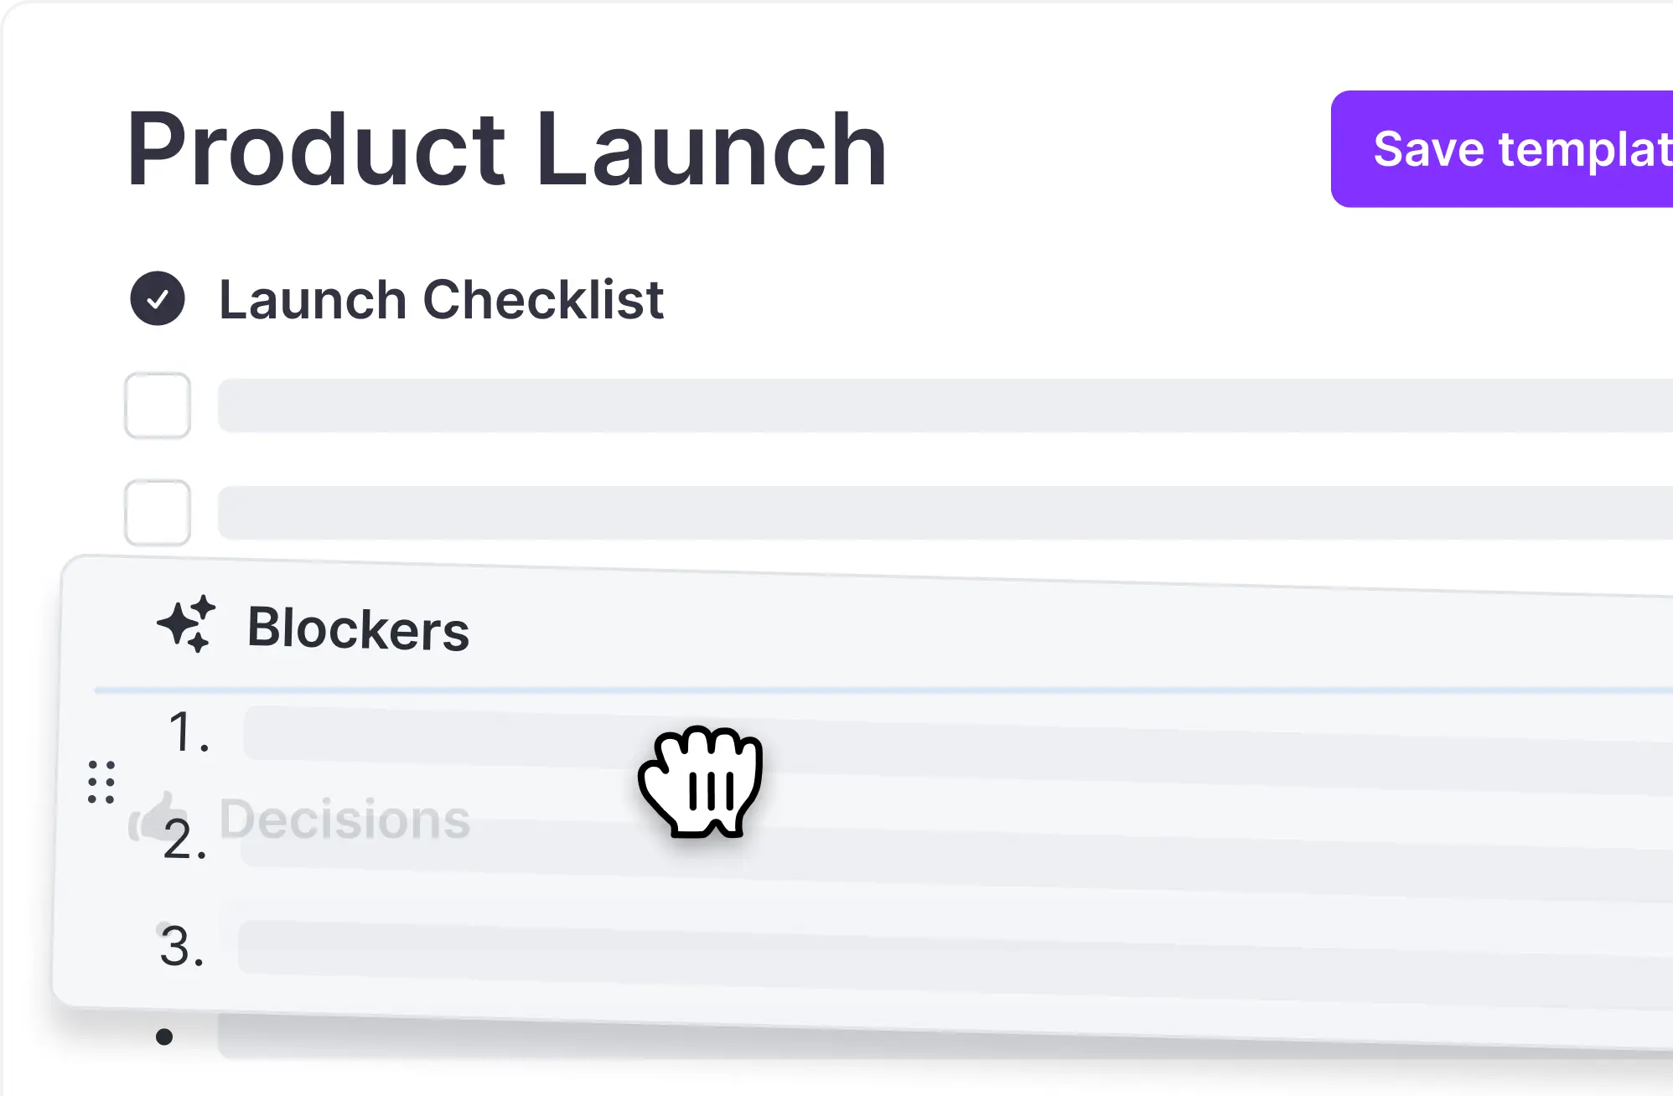Click the Launch Checklist checkmark icon

tap(158, 298)
